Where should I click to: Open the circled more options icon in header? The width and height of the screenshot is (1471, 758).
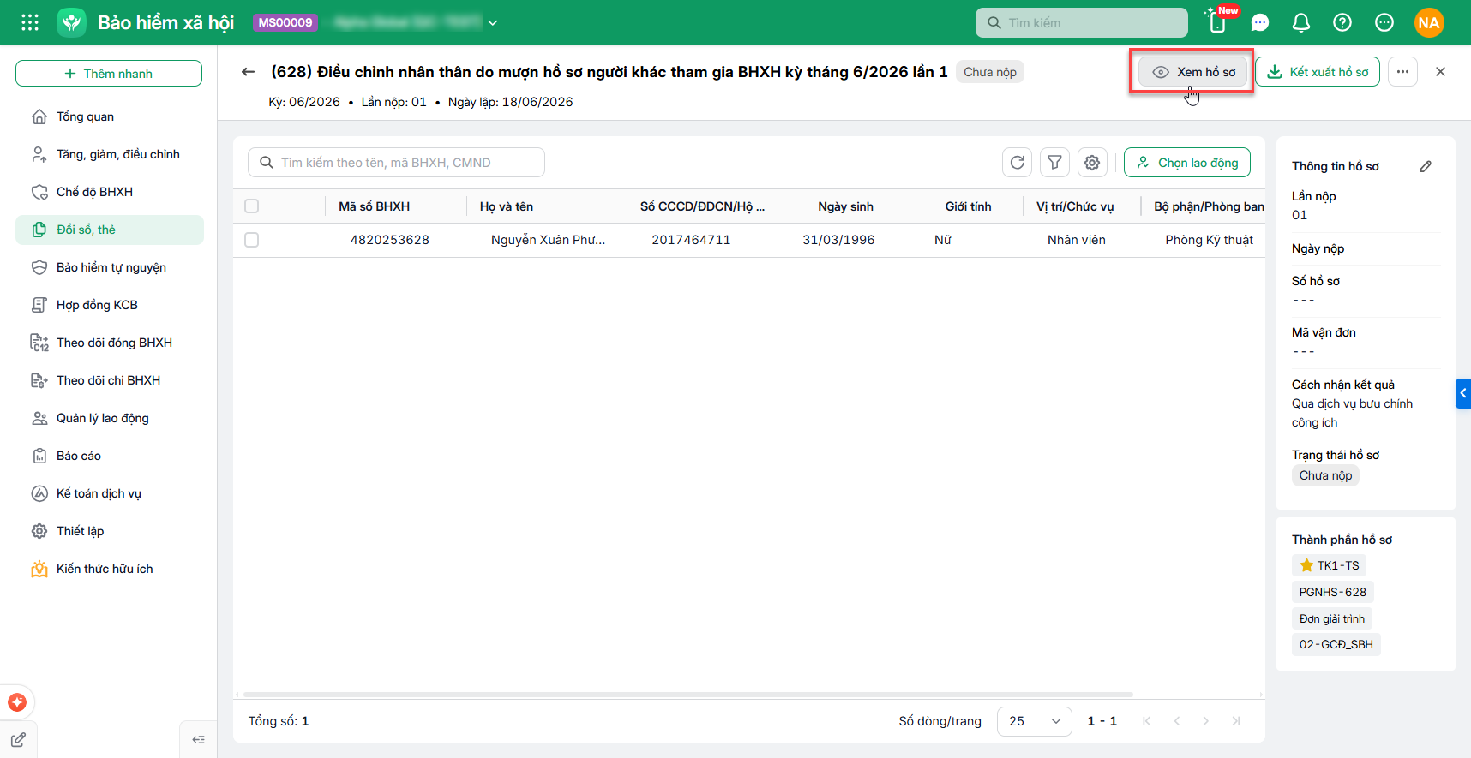[x=1384, y=23]
